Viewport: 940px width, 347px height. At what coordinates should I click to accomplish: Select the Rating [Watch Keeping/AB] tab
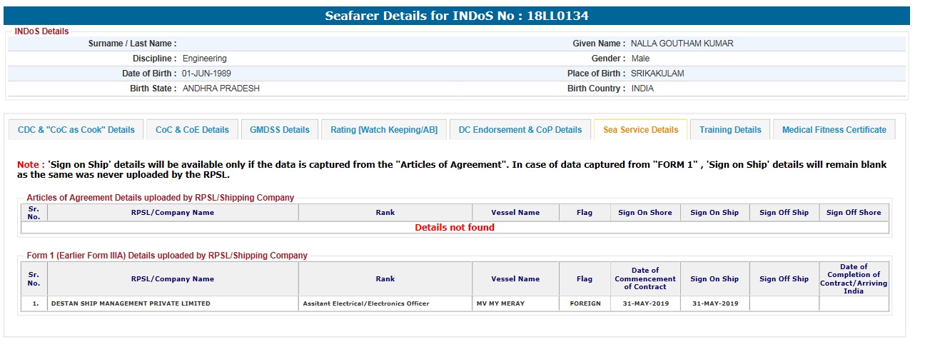coord(384,130)
